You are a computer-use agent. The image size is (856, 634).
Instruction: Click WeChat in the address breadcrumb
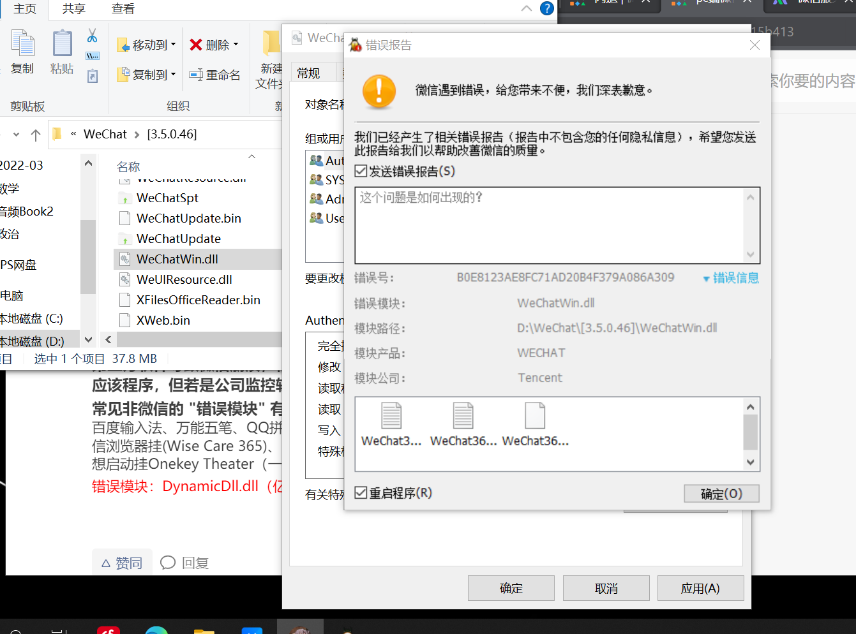[105, 134]
